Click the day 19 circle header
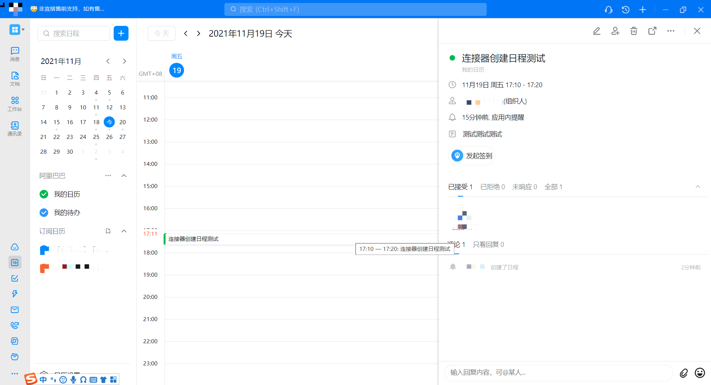Image resolution: width=711 pixels, height=385 pixels. click(177, 70)
